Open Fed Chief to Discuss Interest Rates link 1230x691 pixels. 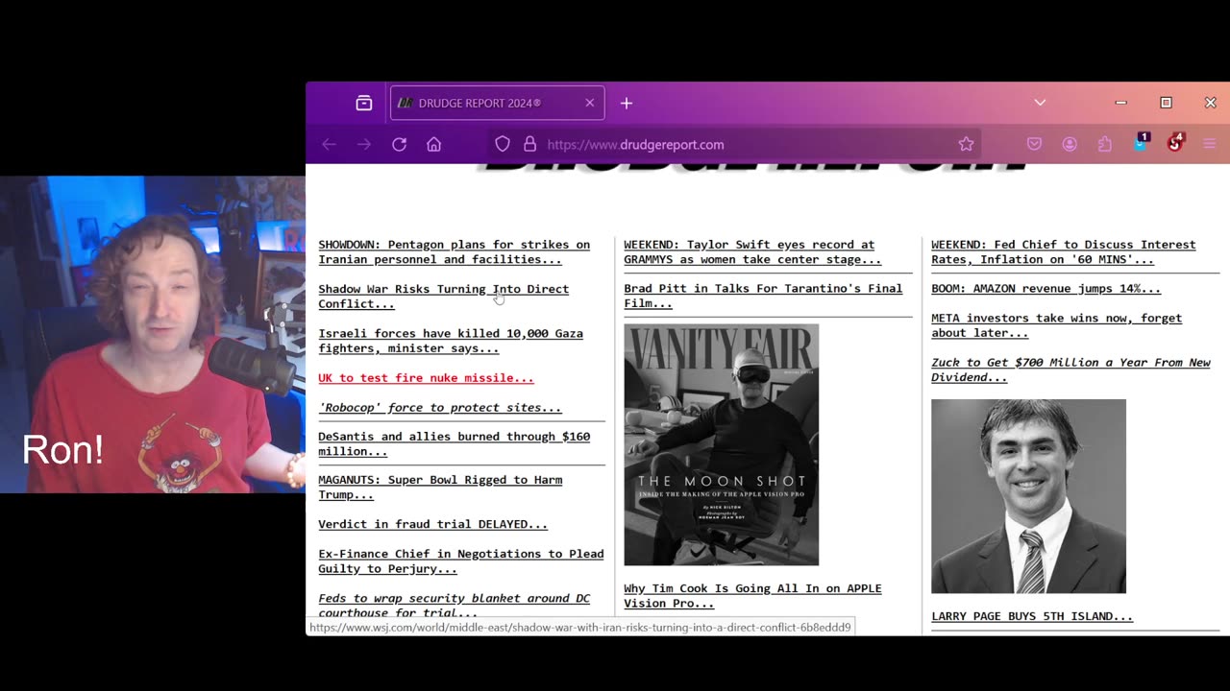(1064, 251)
